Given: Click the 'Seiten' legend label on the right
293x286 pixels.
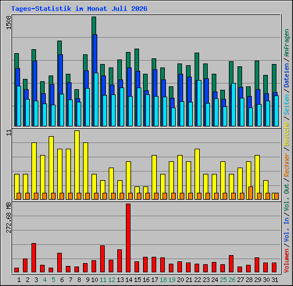Looking at the screenshot, I should (286, 105).
